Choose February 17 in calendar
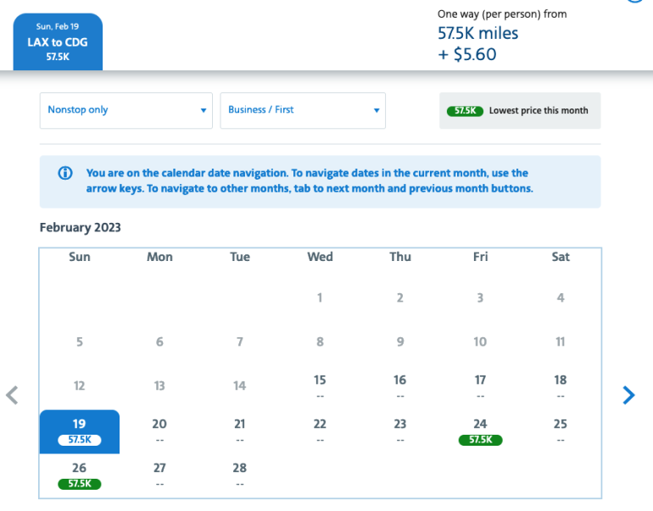The height and width of the screenshot is (511, 653). (480, 386)
